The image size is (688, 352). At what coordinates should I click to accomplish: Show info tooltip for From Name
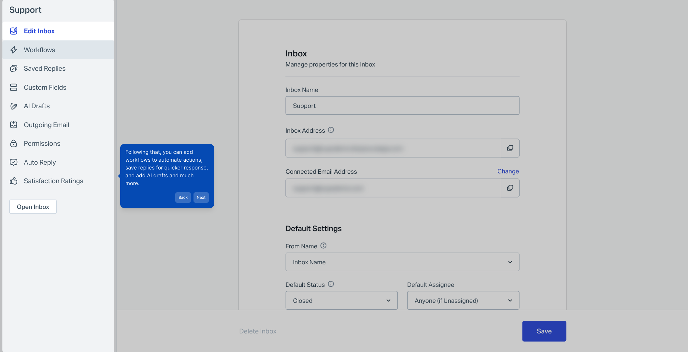pyautogui.click(x=323, y=246)
